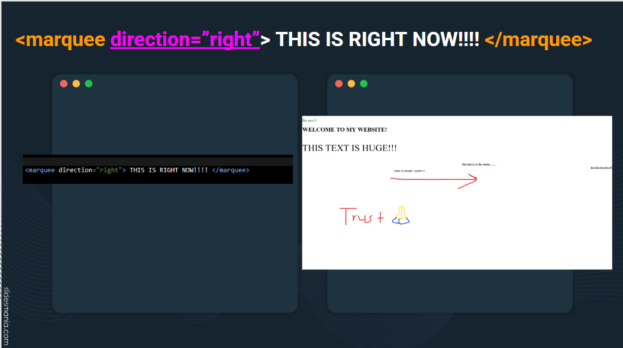The image size is (623, 348).
Task: Click the hand-drawn yellow and blue icon beside Trust
Action: click(401, 216)
